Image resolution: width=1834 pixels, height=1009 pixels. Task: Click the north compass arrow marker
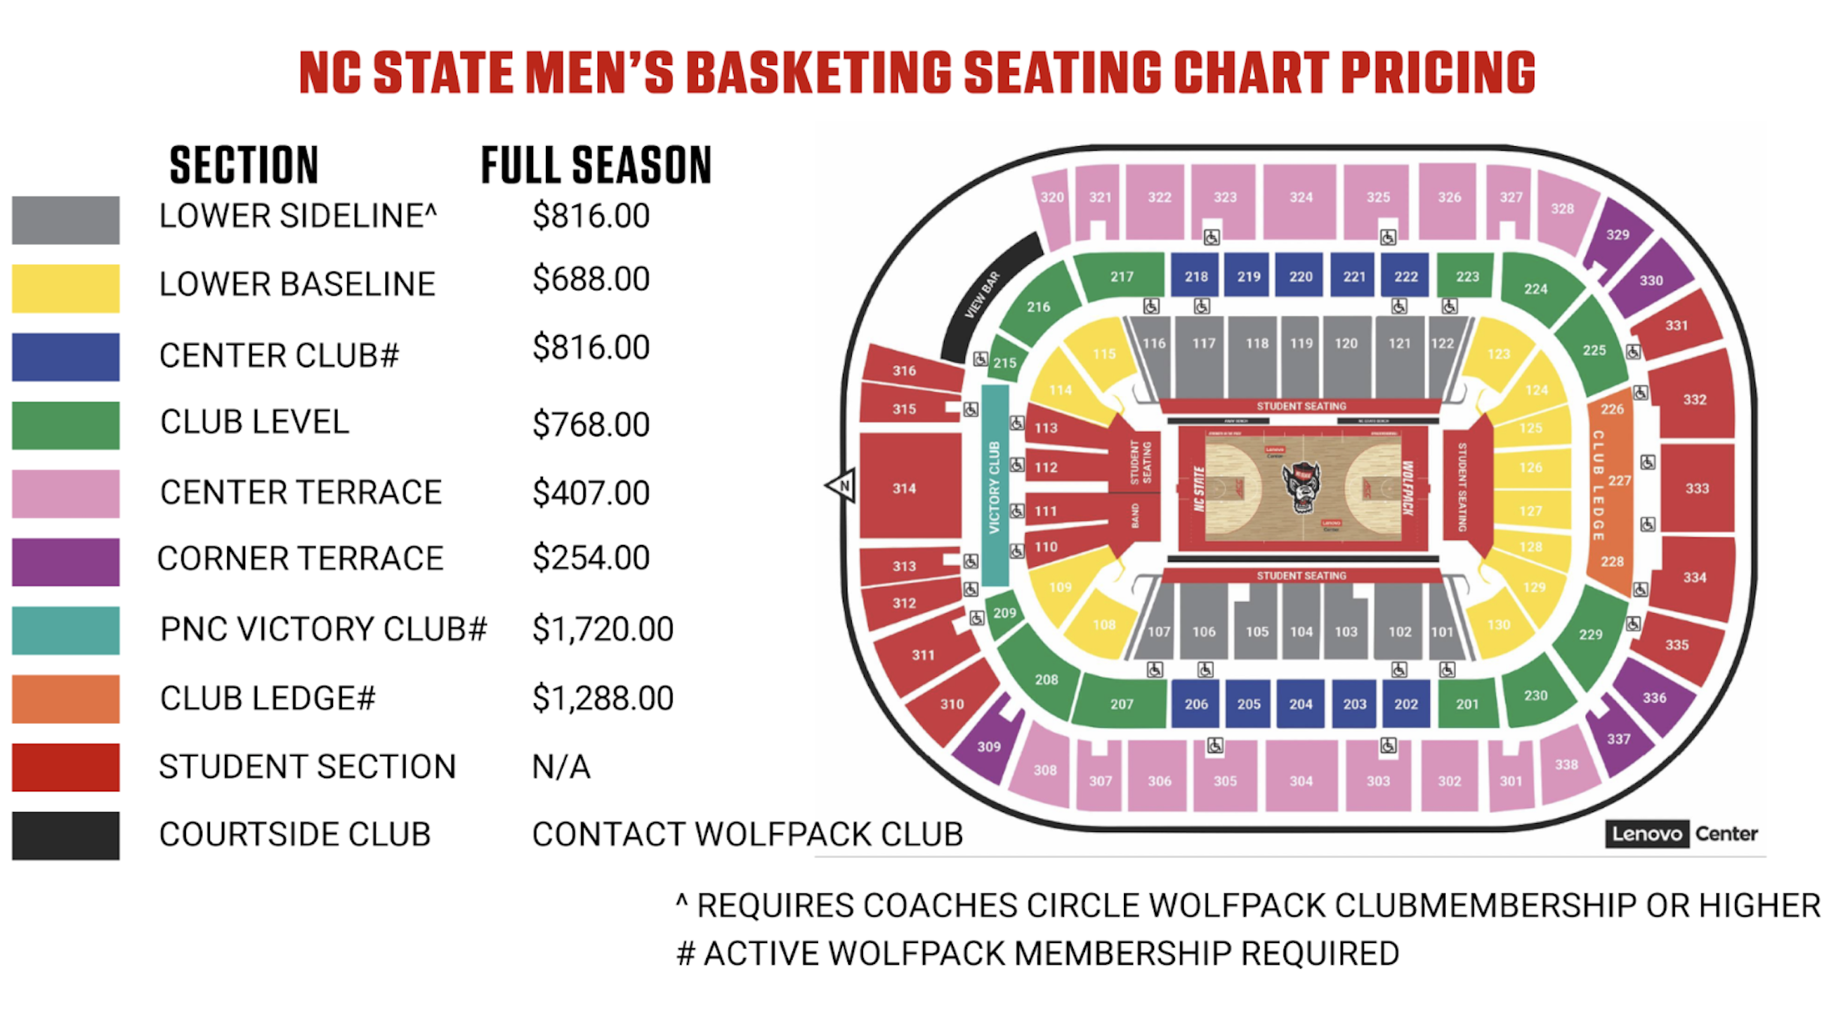click(x=842, y=486)
